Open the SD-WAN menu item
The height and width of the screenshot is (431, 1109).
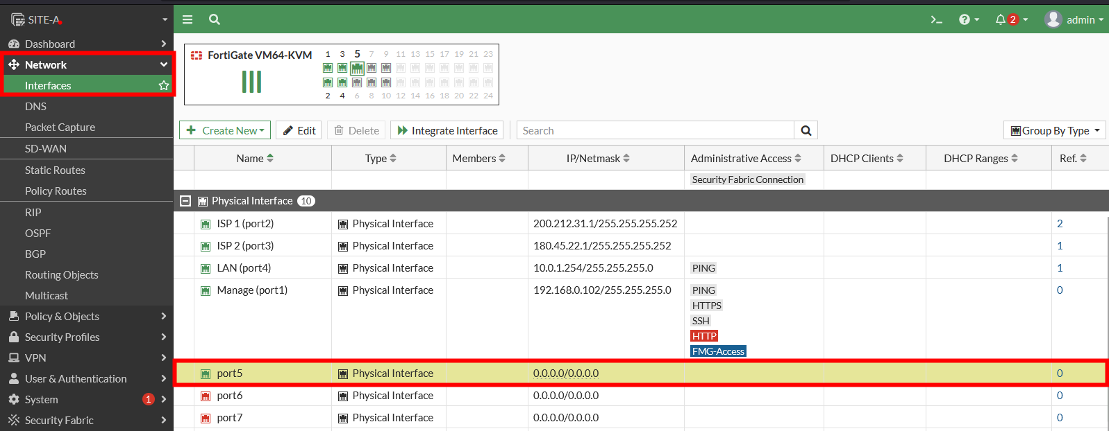pos(46,148)
